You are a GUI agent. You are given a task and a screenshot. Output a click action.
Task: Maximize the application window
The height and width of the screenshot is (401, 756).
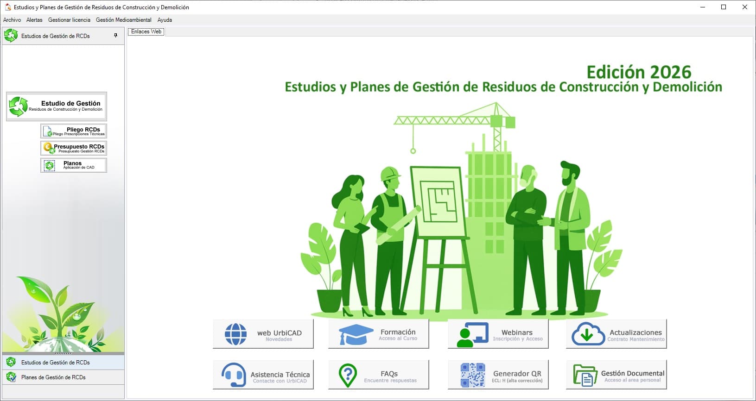pos(724,7)
